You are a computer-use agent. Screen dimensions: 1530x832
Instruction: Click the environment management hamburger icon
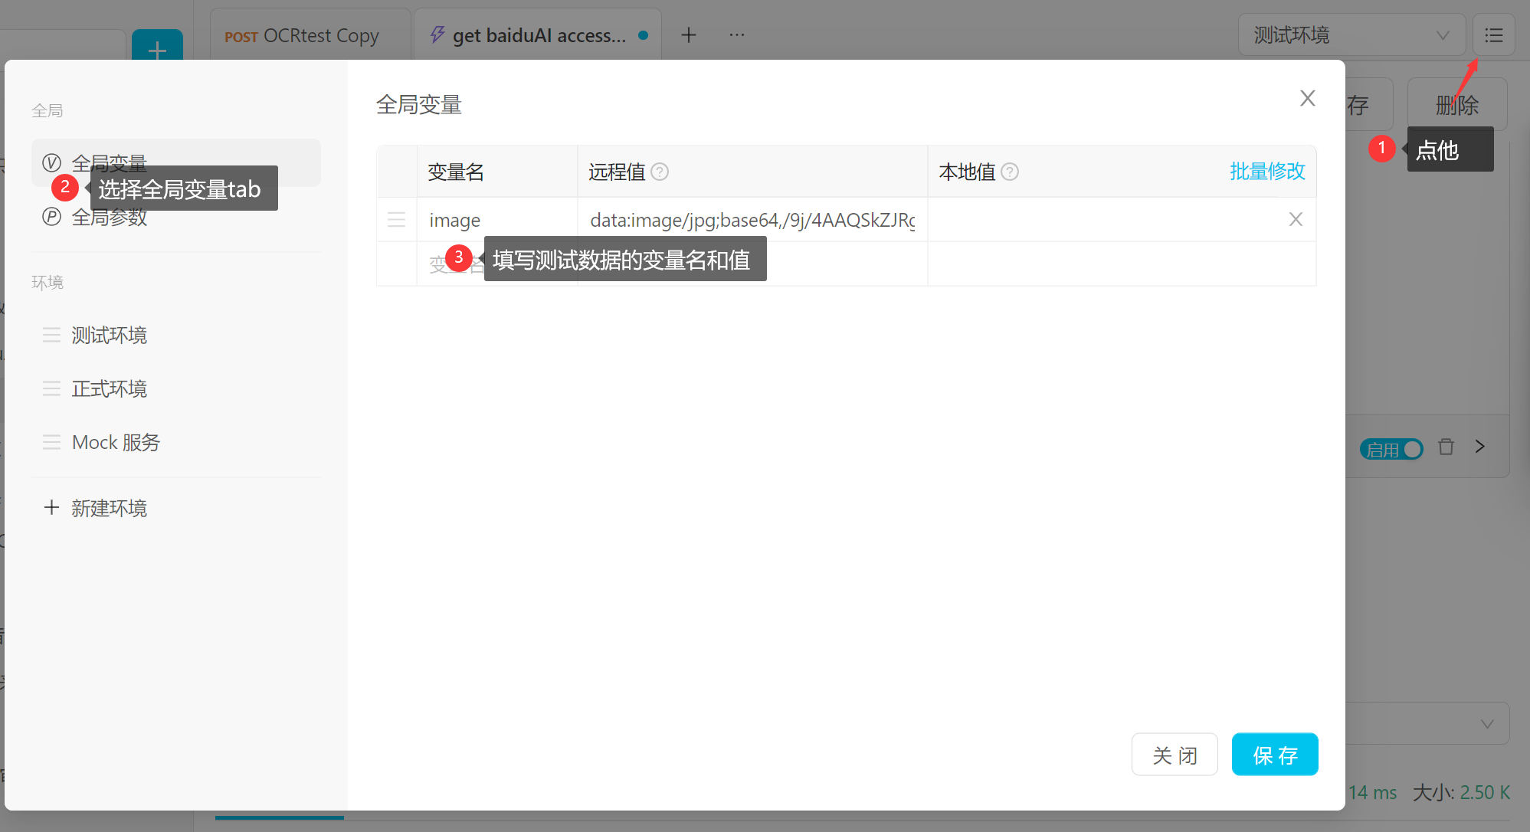(1493, 35)
